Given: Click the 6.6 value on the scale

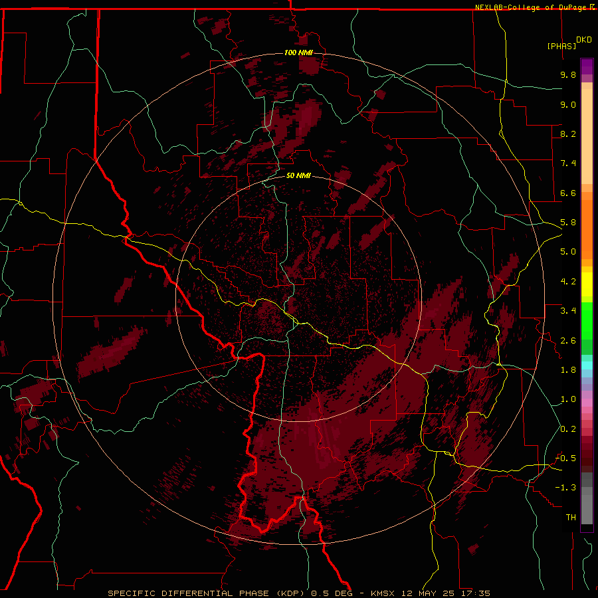Looking at the screenshot, I should 568,193.
